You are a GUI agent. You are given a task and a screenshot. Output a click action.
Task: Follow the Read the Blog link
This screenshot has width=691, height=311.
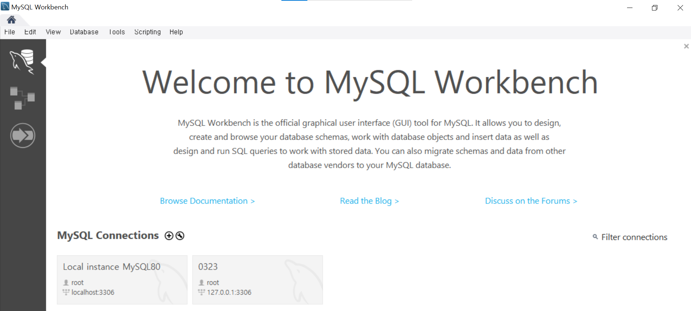[x=369, y=201]
